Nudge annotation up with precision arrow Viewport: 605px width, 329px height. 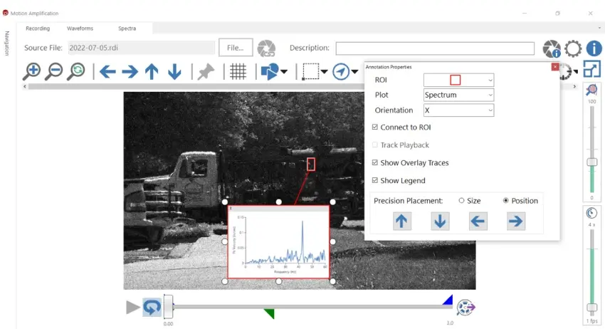point(401,221)
